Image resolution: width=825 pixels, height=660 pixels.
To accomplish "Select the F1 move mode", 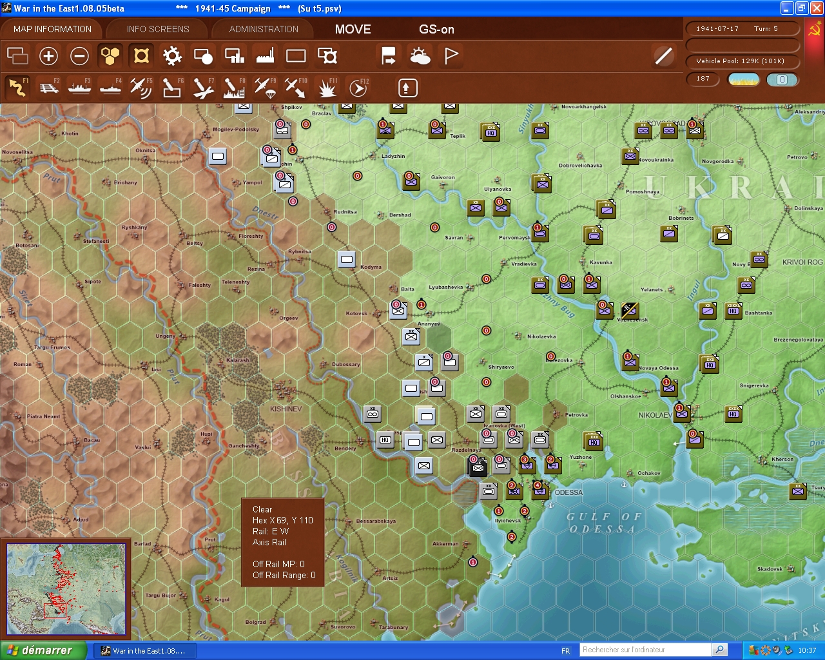I will click(x=17, y=88).
